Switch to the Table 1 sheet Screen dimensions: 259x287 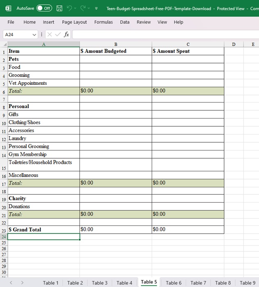[x=50, y=283]
